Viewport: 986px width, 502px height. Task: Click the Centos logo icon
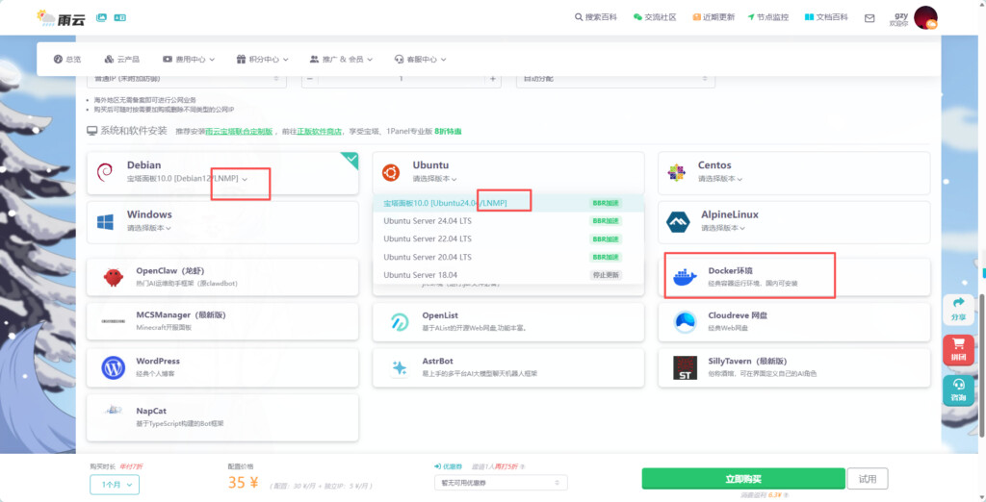(677, 172)
